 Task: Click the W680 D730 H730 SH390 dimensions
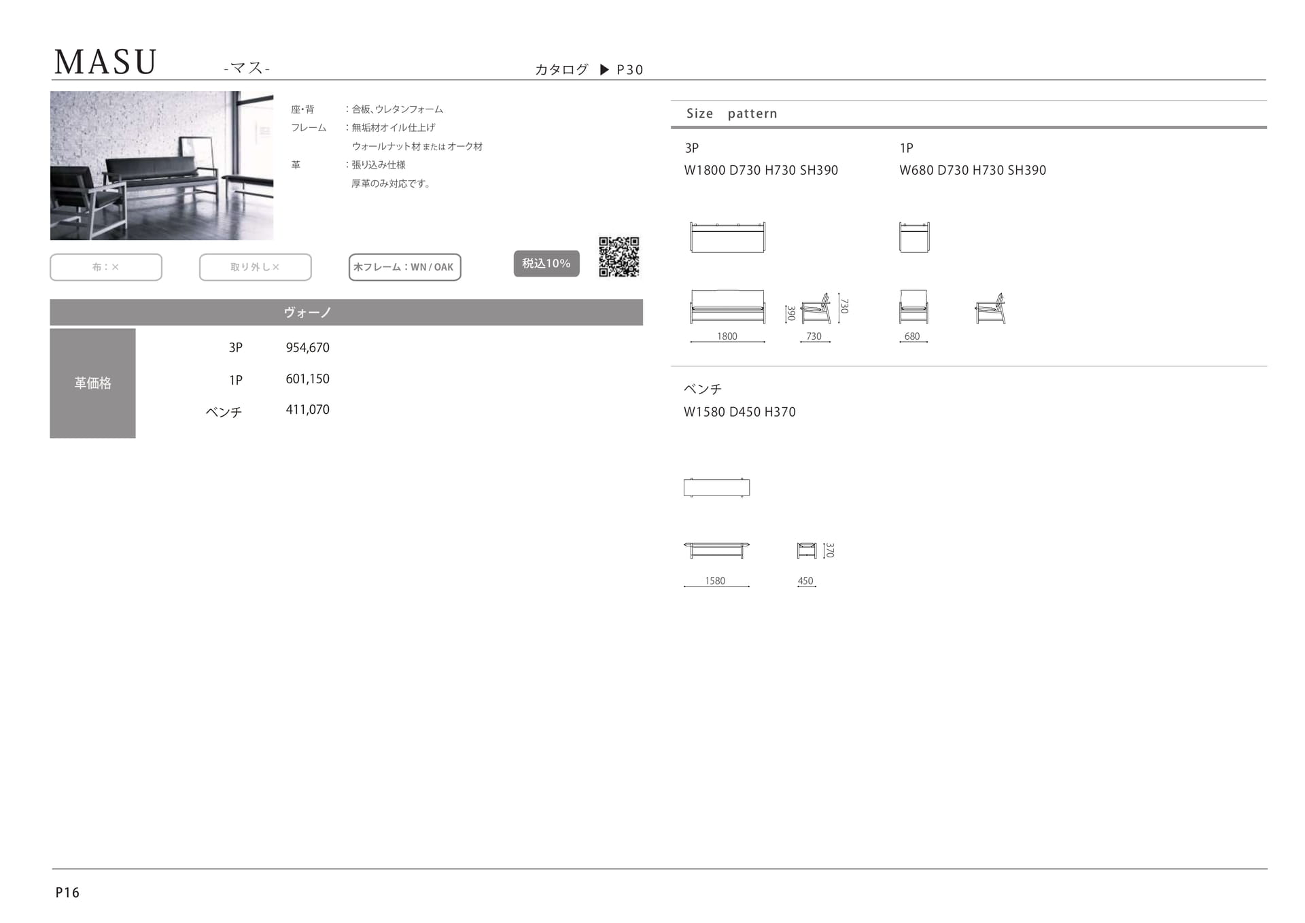pyautogui.click(x=973, y=170)
